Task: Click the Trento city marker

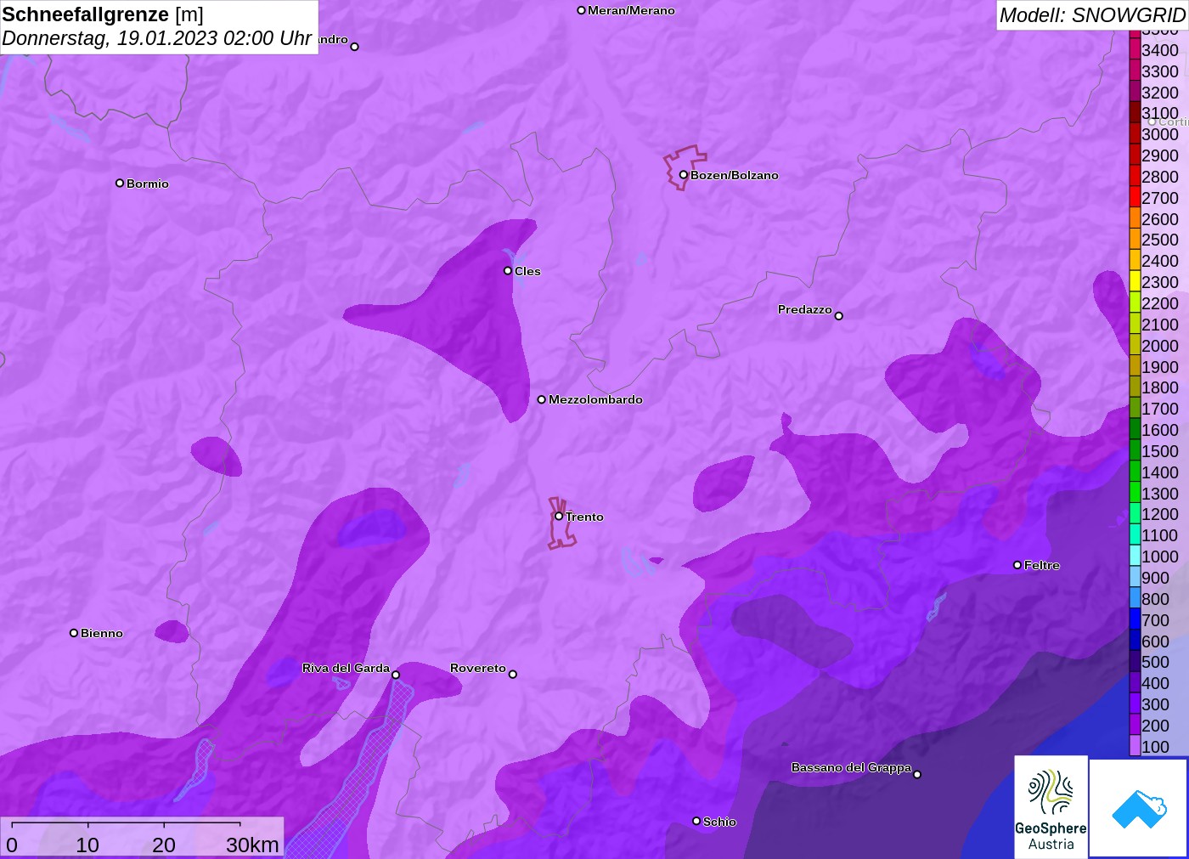Action: pyautogui.click(x=559, y=516)
